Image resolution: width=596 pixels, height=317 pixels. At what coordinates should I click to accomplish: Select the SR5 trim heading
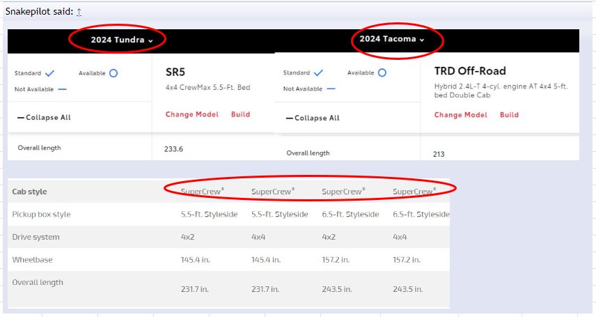point(175,72)
